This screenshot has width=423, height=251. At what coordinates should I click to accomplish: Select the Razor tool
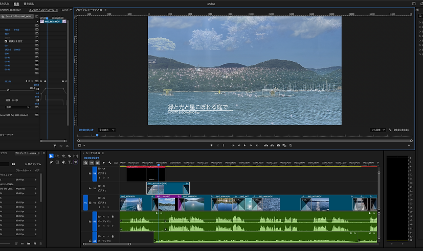pos(70,156)
